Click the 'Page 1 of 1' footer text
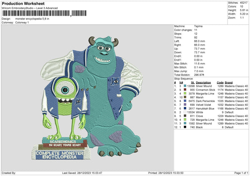Screen dimensions: 250x176 (241, 173)
